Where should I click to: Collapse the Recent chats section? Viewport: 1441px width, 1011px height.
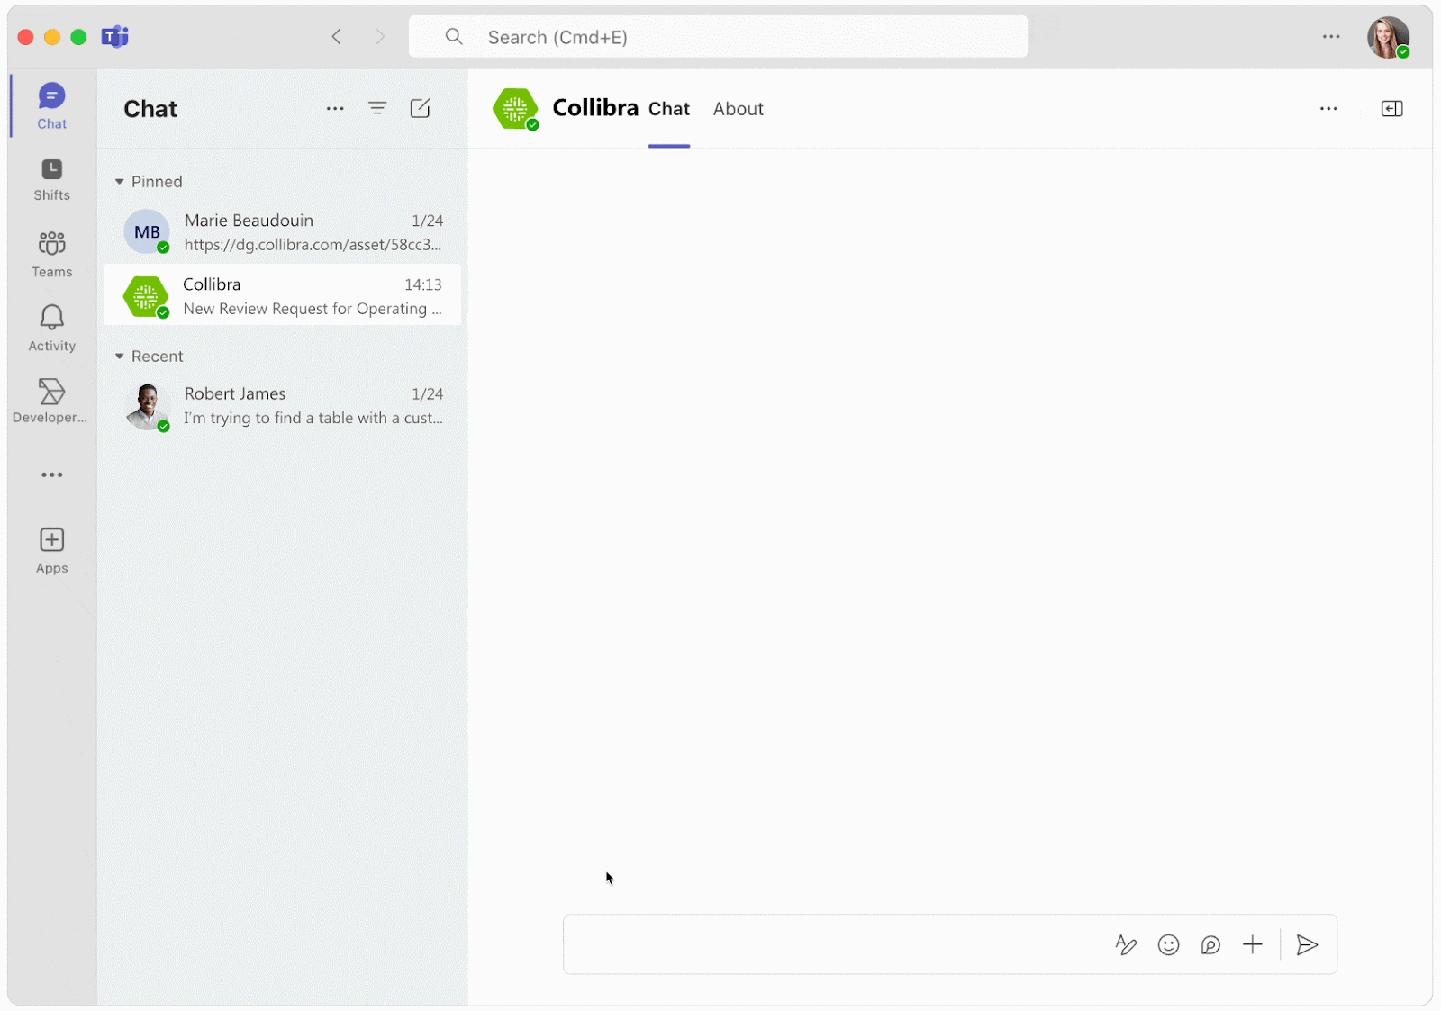tap(119, 356)
